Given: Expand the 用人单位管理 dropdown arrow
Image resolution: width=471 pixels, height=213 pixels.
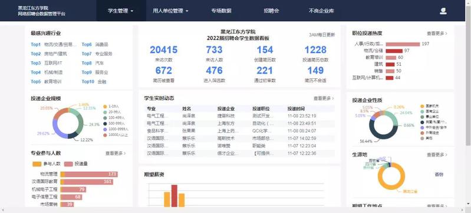Looking at the screenshot, I should tap(187, 11).
